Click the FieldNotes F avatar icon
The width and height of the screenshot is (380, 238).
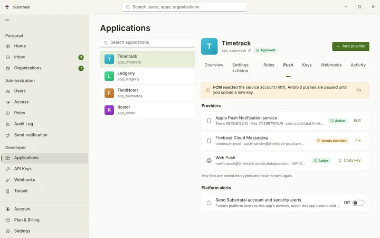point(109,93)
